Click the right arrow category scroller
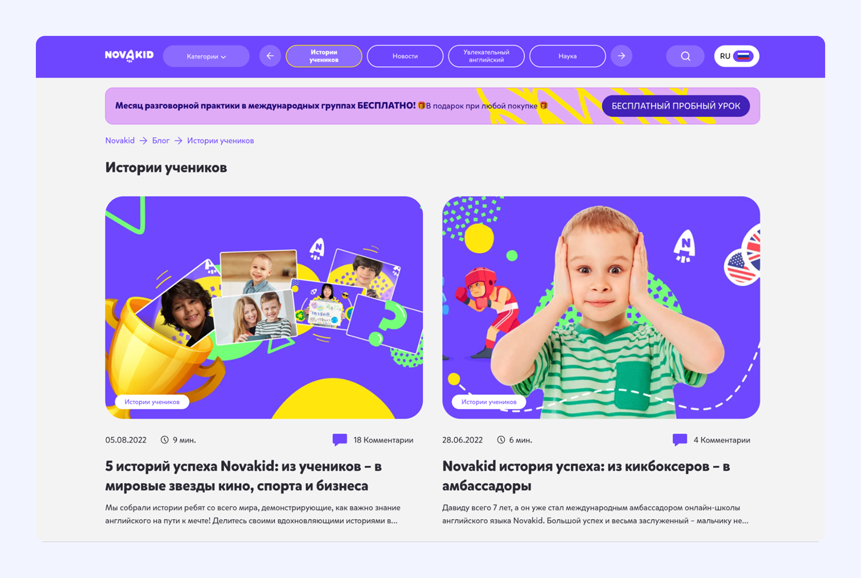Viewport: 861px width, 578px height. point(622,56)
